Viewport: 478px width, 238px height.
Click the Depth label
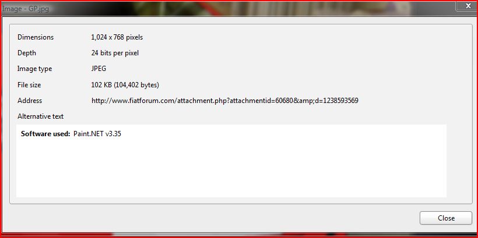(x=27, y=53)
